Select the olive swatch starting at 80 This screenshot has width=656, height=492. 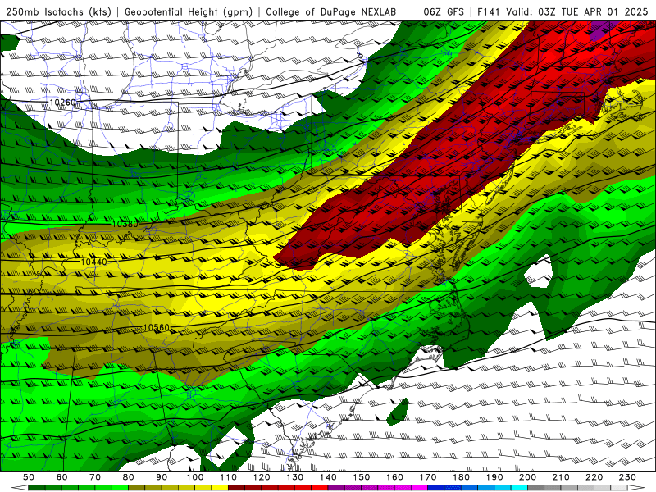pos(137,488)
